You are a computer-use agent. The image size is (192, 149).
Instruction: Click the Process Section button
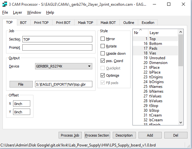pos(97,135)
